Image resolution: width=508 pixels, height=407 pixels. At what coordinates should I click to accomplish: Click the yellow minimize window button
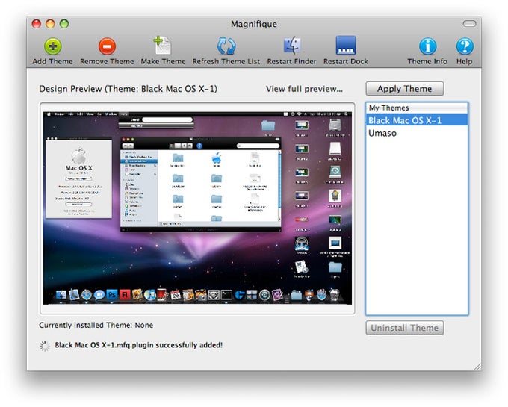tap(50, 24)
